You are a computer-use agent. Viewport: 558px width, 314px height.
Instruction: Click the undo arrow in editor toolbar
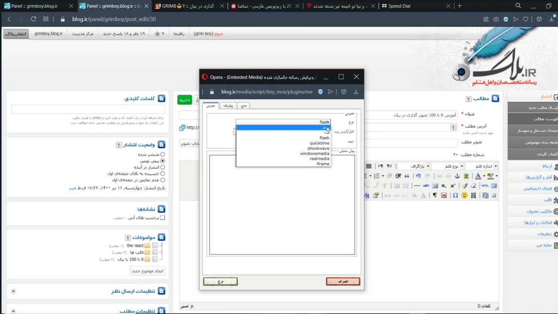[418, 176]
